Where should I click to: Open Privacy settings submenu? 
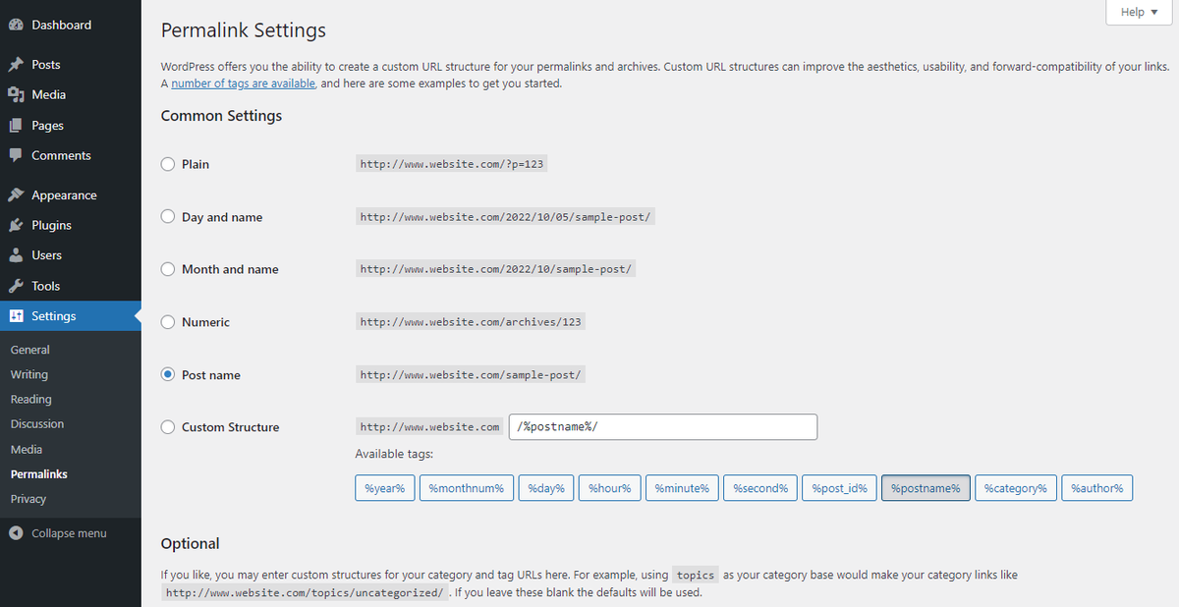(28, 499)
